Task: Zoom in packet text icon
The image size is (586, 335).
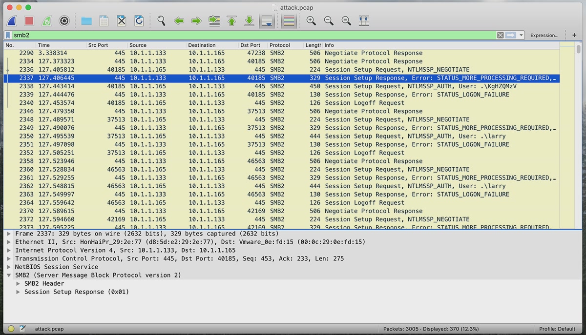Action: coord(311,21)
